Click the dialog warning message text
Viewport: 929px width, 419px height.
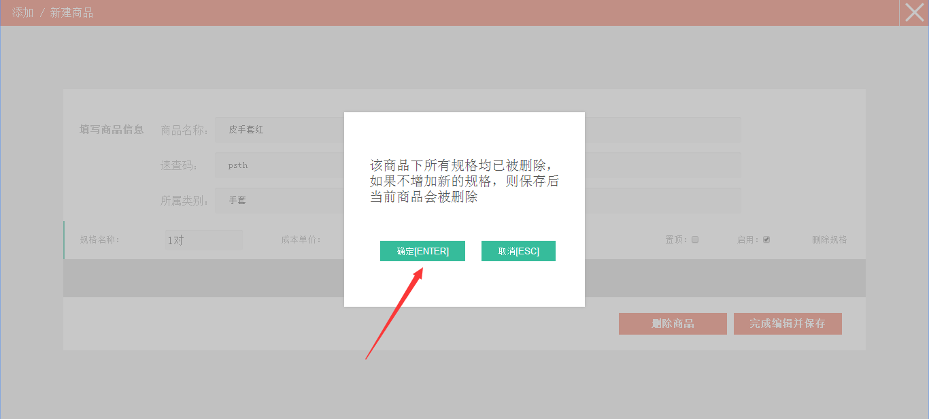pos(464,182)
